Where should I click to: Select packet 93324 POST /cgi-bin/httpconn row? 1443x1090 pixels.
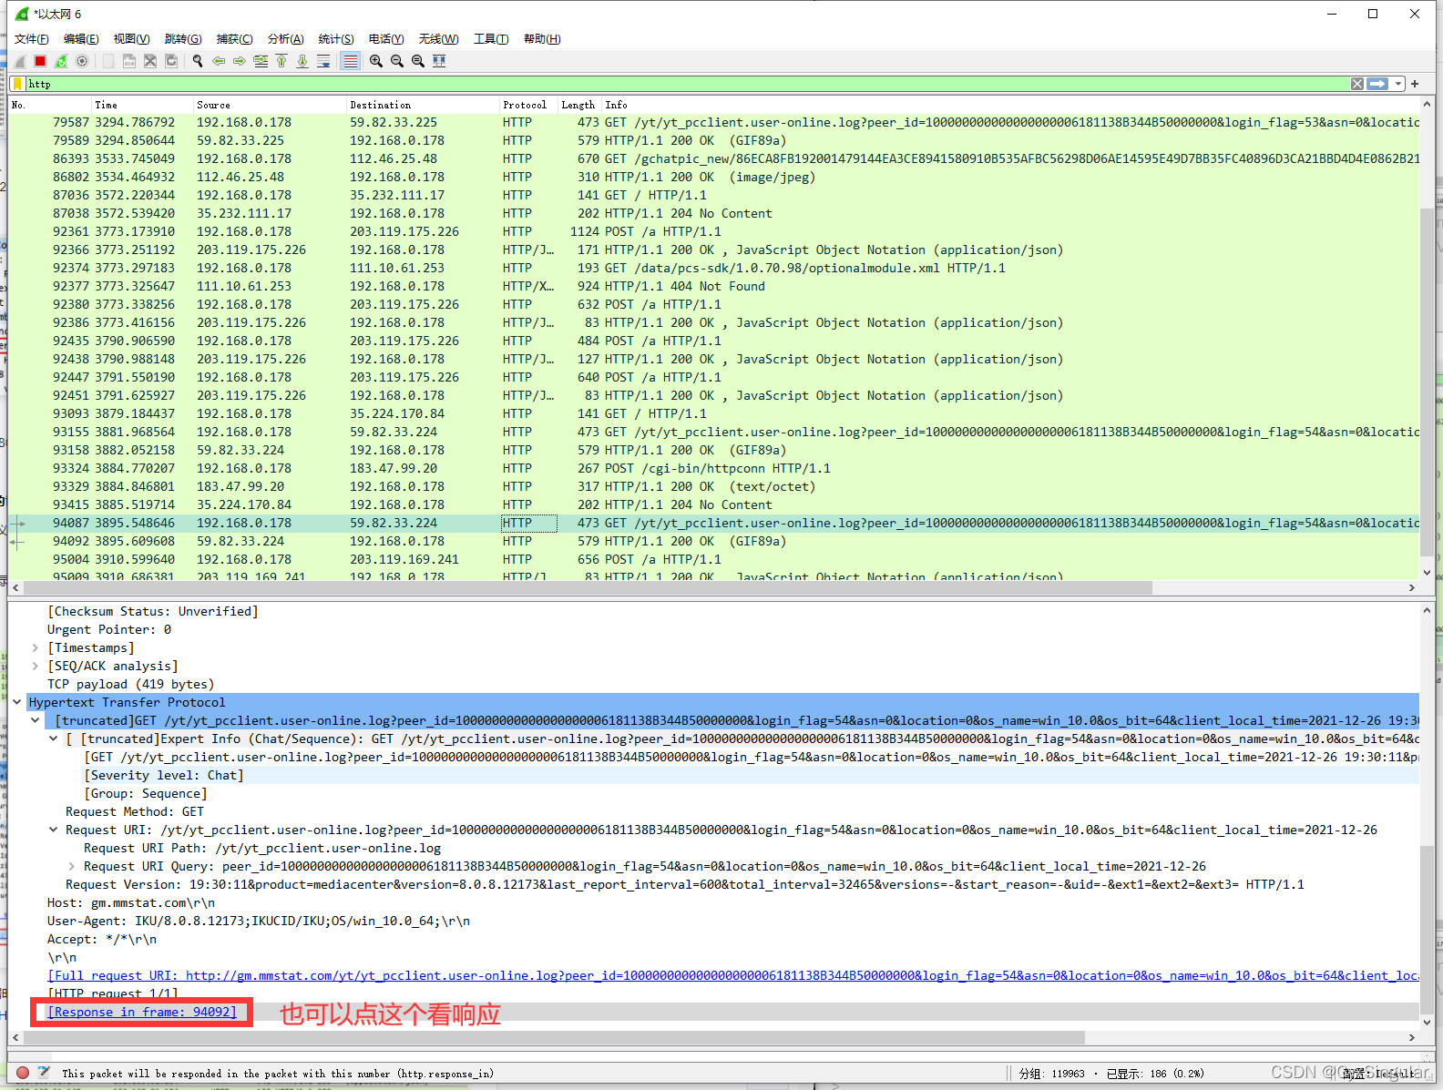tap(714, 468)
